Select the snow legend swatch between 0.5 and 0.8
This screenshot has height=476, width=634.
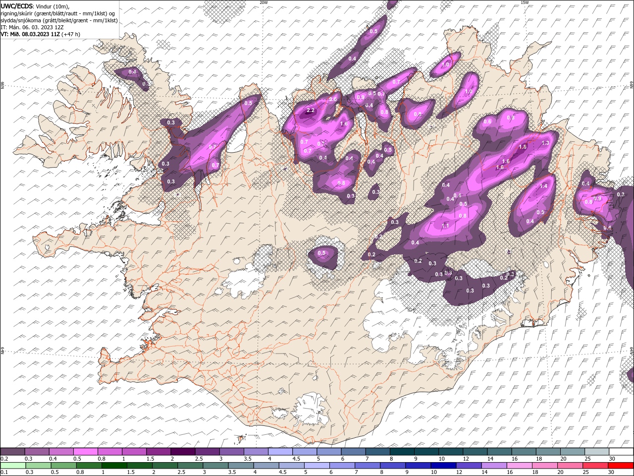point(85,452)
